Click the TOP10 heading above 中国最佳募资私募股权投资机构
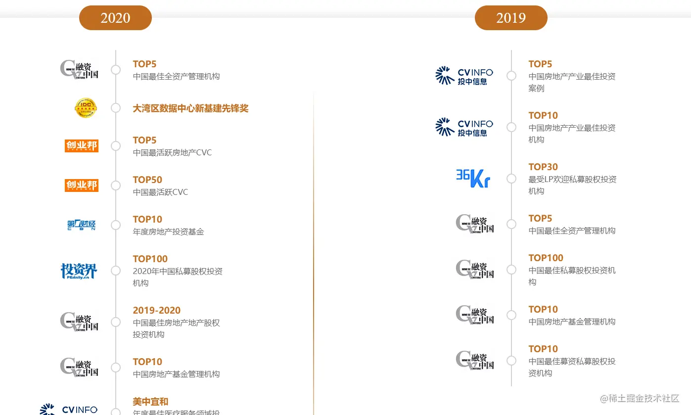 543,349
